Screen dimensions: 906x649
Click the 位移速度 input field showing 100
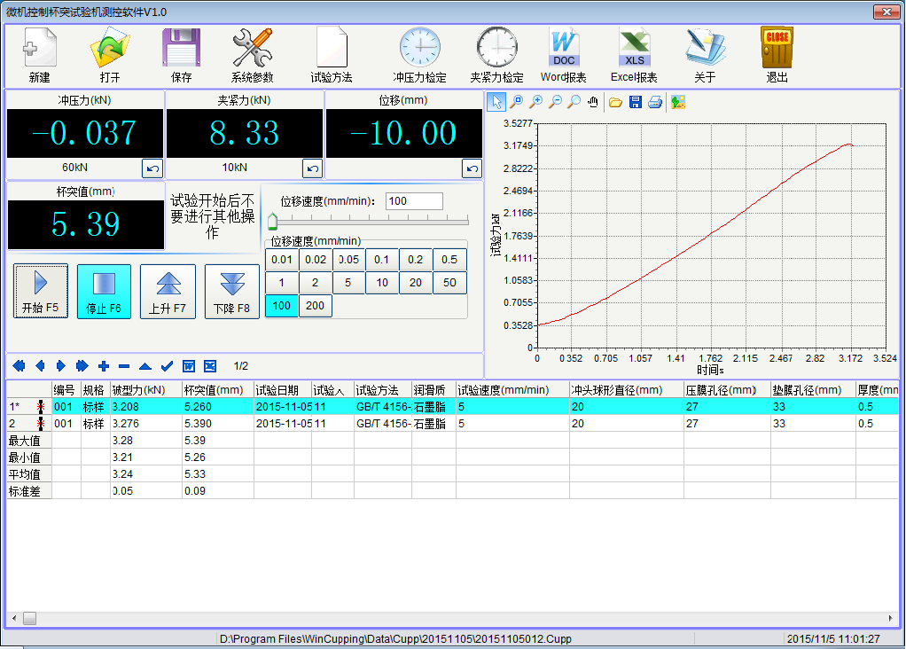[x=413, y=201]
